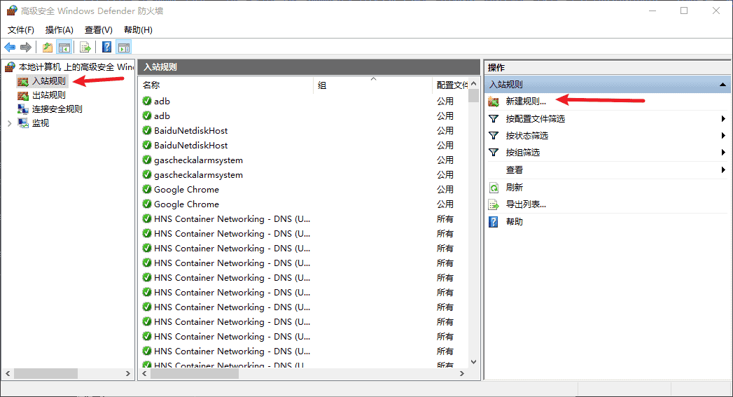
Task: Click the 刷新 refresh icon
Action: tap(494, 188)
